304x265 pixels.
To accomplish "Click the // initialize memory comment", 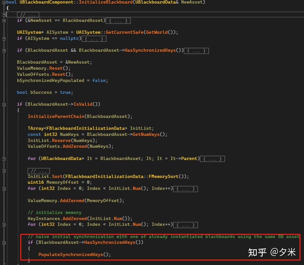I will click(x=55, y=212).
